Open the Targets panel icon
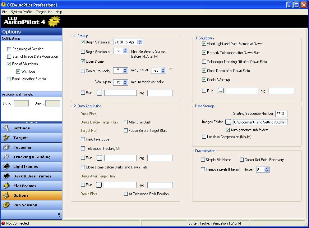The height and width of the screenshot is (228, 309). 9,137
